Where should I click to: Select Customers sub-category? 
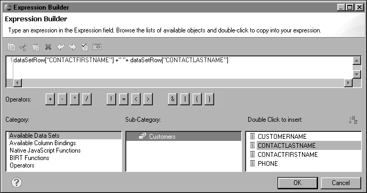pyautogui.click(x=183, y=137)
